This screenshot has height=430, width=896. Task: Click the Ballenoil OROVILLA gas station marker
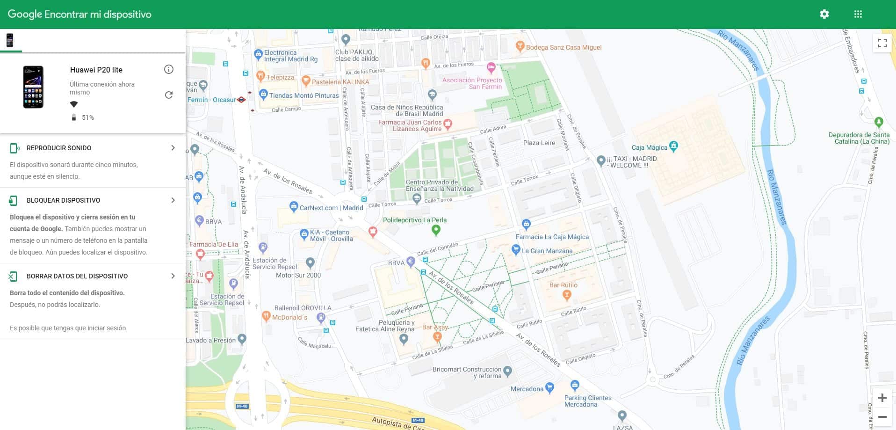point(321,318)
